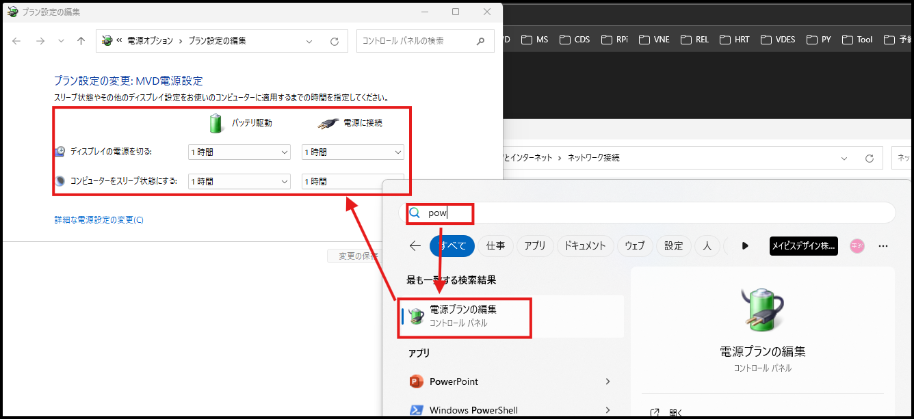The image size is (914, 419).
Task: Open plugged-in display-off time dropdown
Action: coord(352,152)
